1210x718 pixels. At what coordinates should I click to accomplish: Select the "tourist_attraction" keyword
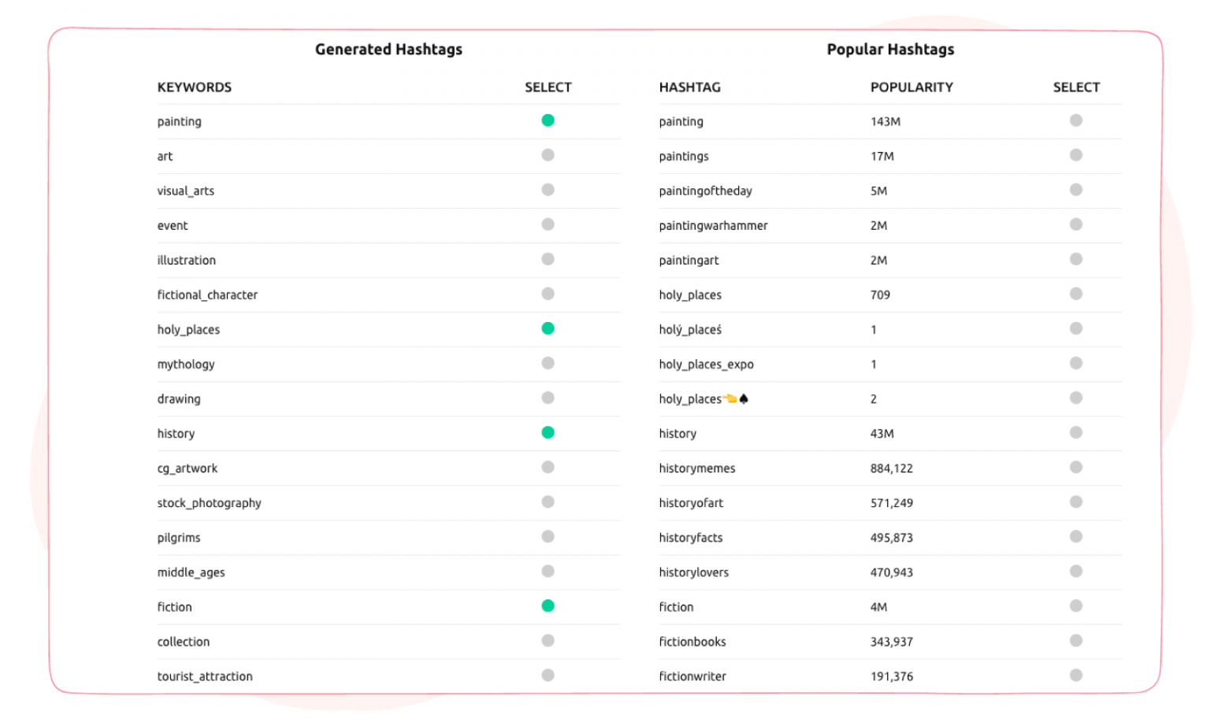click(548, 675)
